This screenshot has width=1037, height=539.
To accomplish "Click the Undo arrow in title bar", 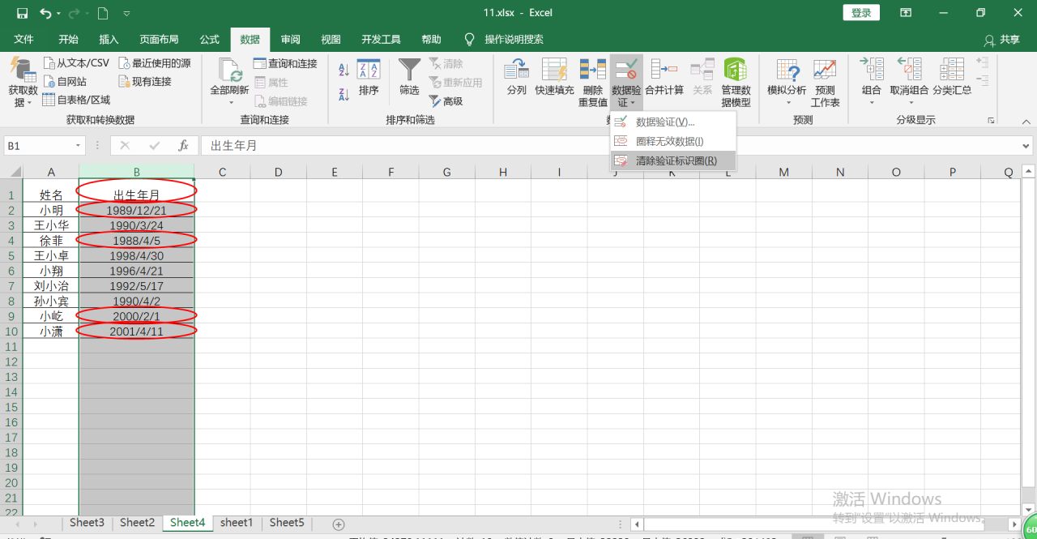I will tap(45, 13).
